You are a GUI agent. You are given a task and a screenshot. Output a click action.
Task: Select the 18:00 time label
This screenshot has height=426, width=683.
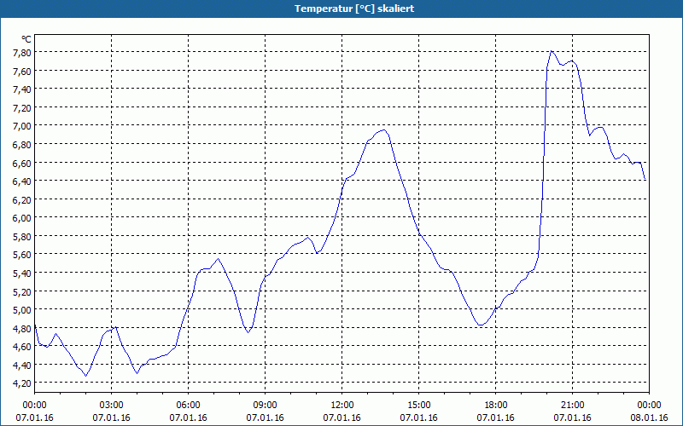496,406
